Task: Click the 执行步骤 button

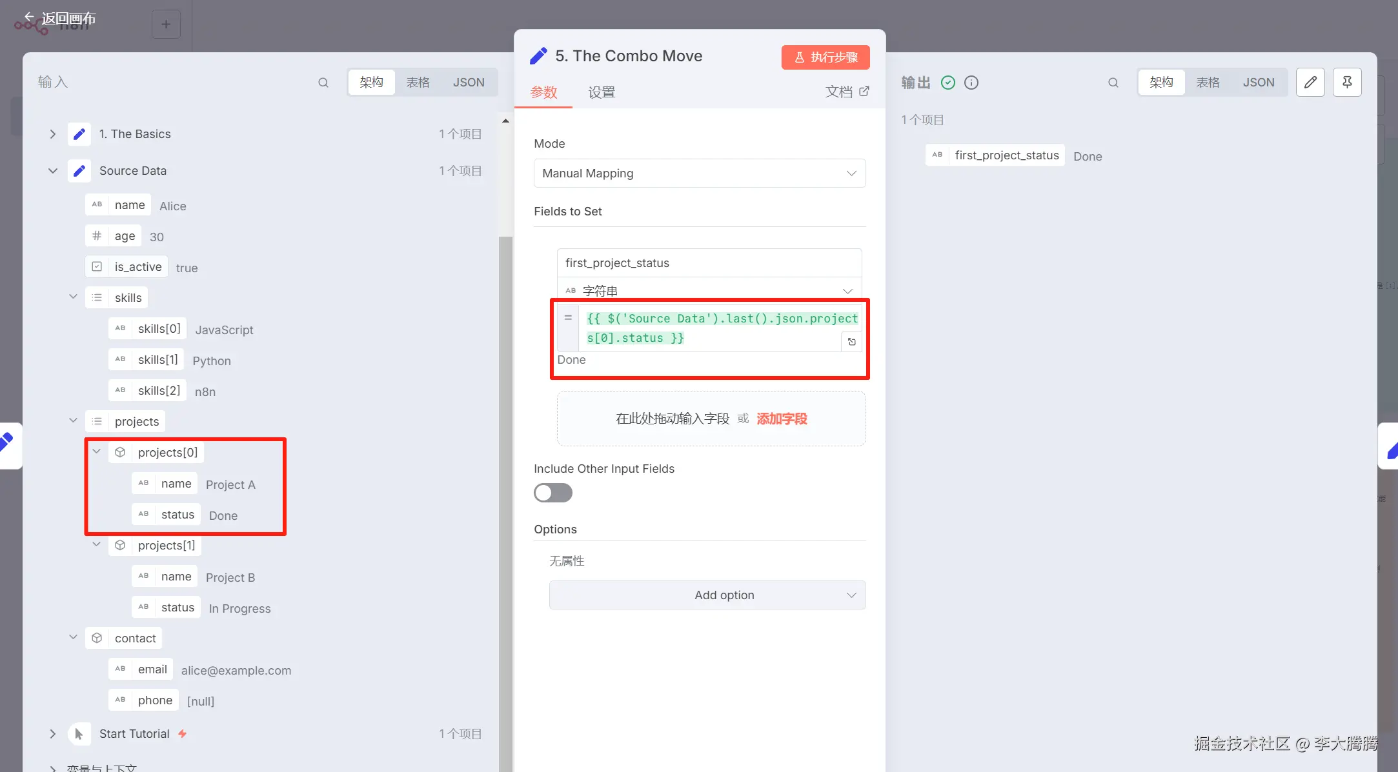Action: 826,57
